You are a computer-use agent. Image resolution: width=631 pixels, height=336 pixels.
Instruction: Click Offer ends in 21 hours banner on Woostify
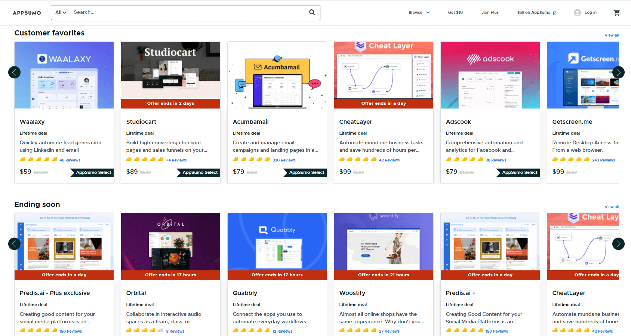384,275
